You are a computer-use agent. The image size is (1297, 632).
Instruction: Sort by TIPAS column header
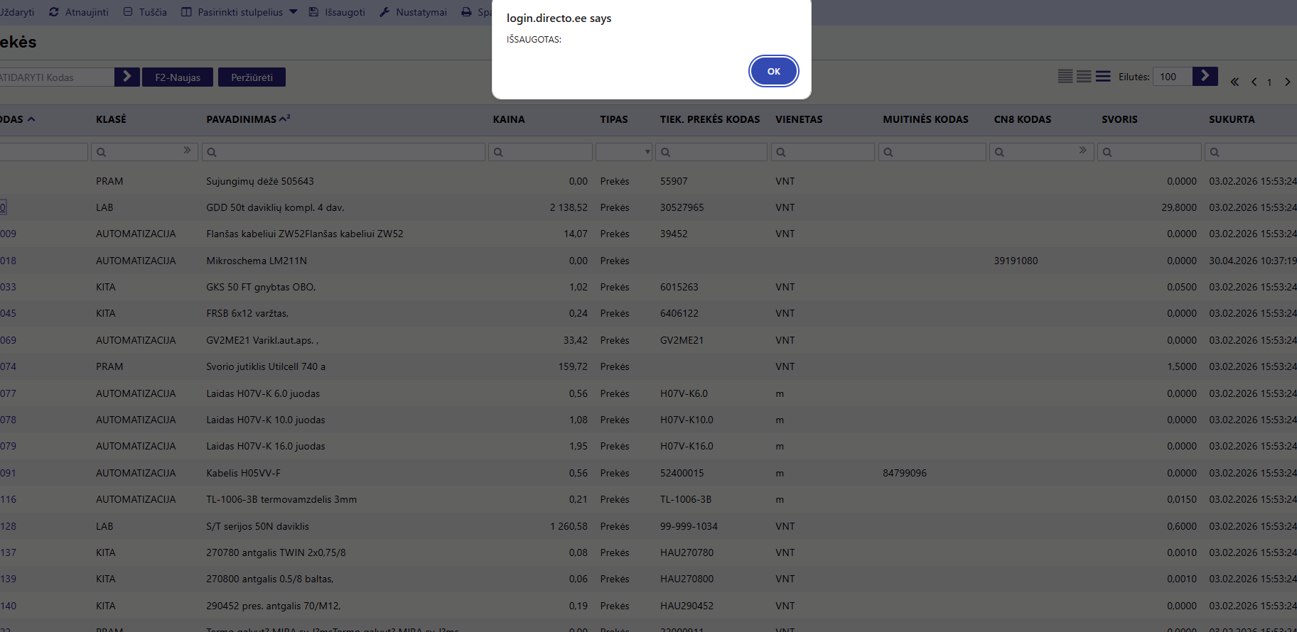614,119
